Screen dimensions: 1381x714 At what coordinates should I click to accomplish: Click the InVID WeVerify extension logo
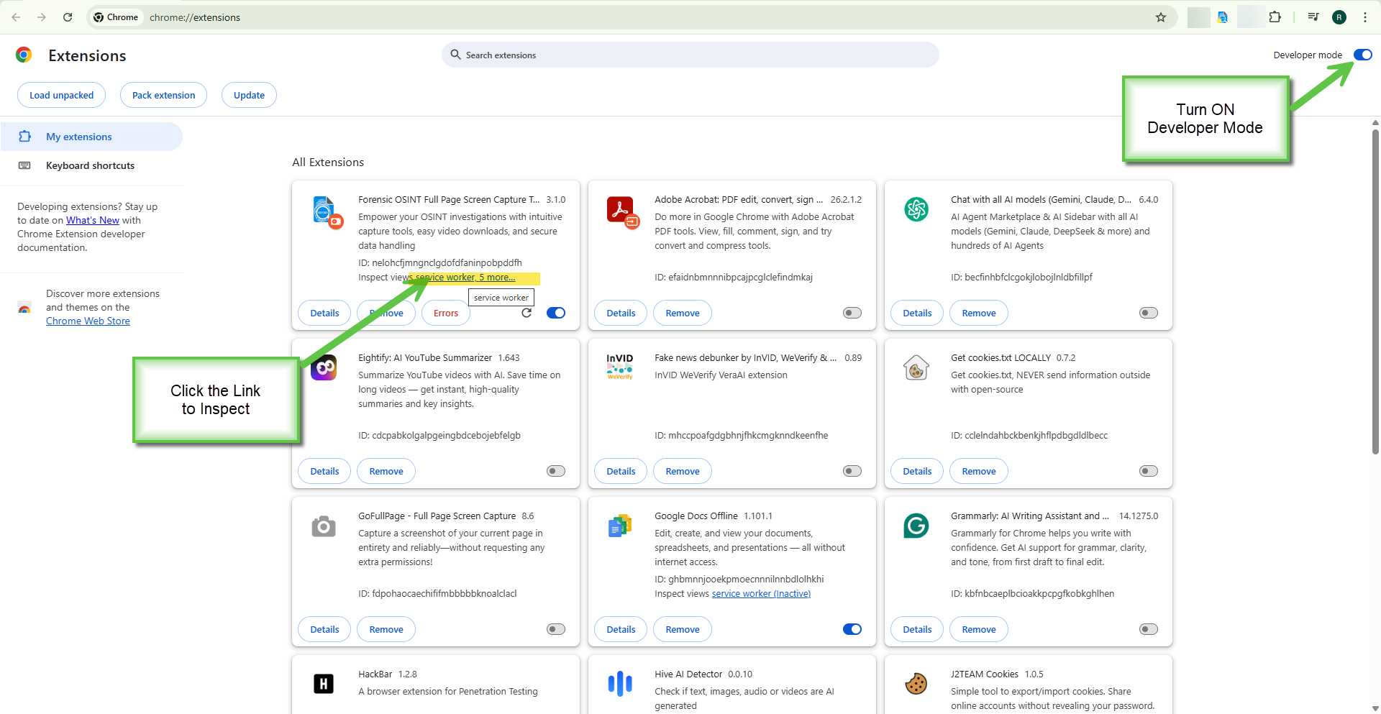coord(620,367)
